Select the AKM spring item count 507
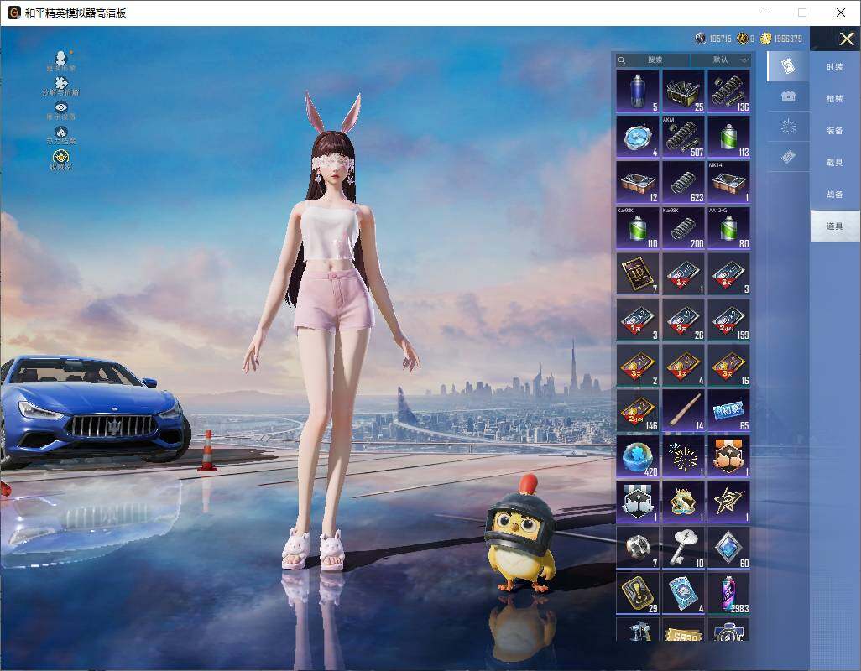Screen dimensions: 861x671 [683, 137]
